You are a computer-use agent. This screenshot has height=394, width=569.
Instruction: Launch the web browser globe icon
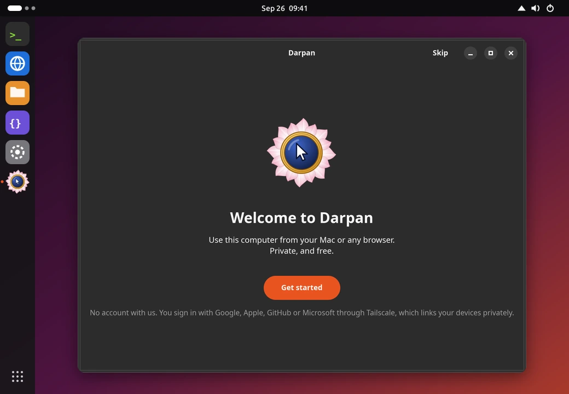click(x=18, y=63)
